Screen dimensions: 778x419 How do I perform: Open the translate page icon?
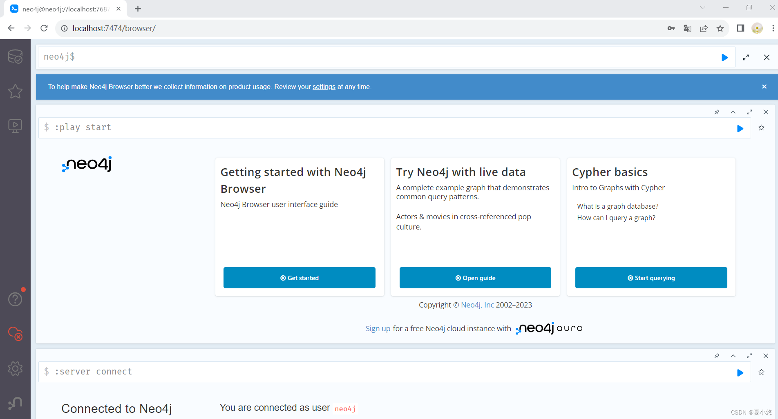687,28
